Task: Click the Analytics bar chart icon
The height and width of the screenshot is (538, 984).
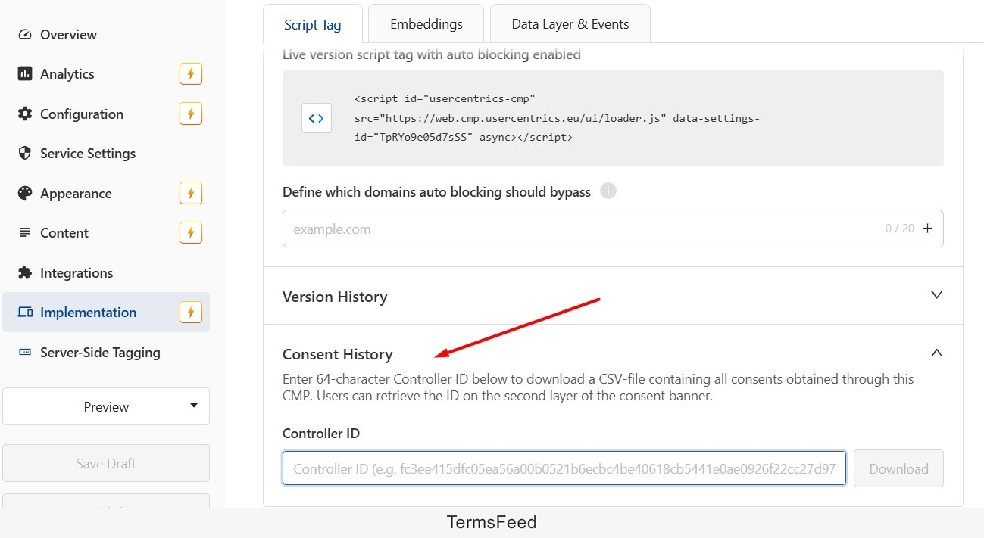Action: 25,74
